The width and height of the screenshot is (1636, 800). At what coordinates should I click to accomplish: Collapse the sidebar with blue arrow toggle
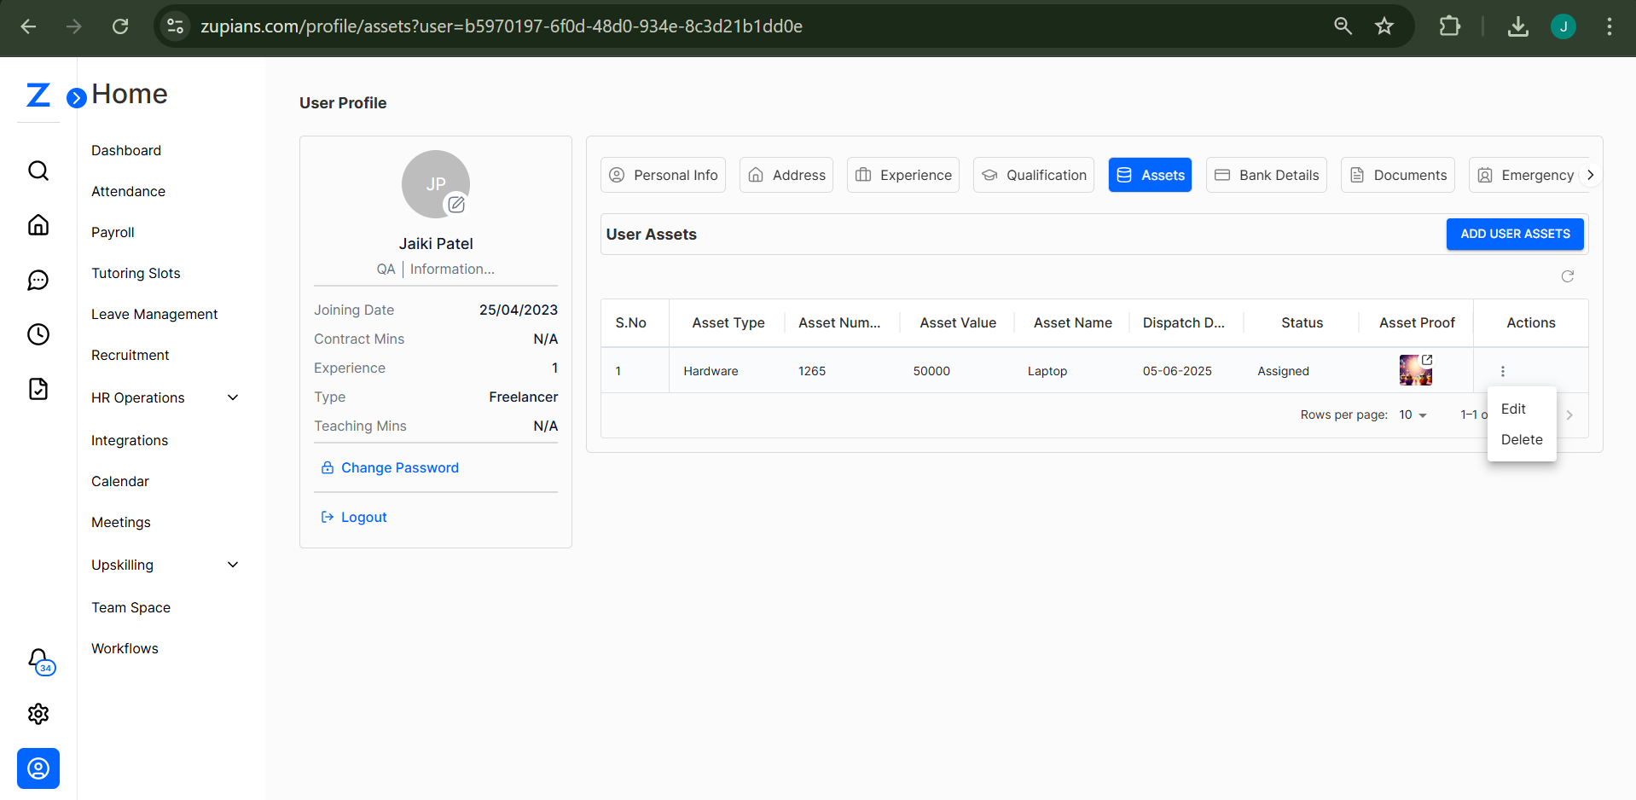pyautogui.click(x=77, y=98)
